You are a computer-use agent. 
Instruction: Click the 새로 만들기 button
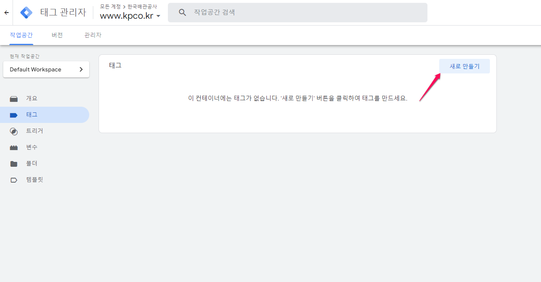pos(464,65)
